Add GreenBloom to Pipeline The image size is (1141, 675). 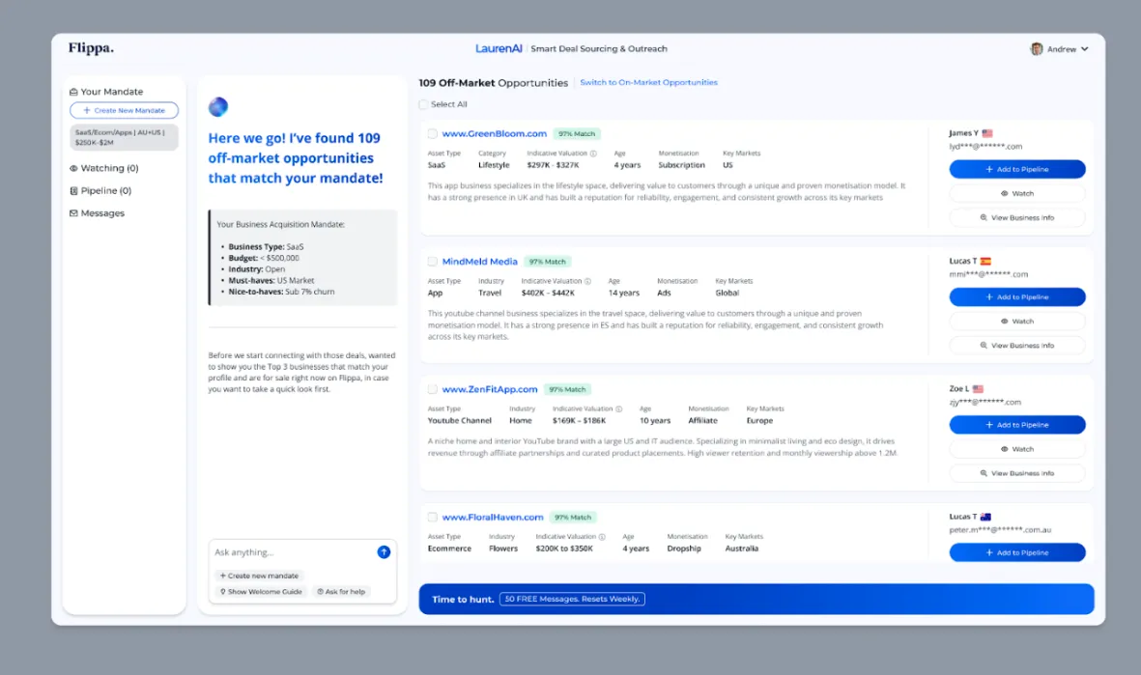(1016, 169)
